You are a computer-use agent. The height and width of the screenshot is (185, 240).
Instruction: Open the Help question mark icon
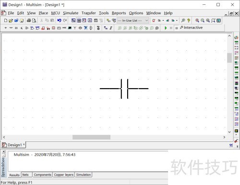189,21
